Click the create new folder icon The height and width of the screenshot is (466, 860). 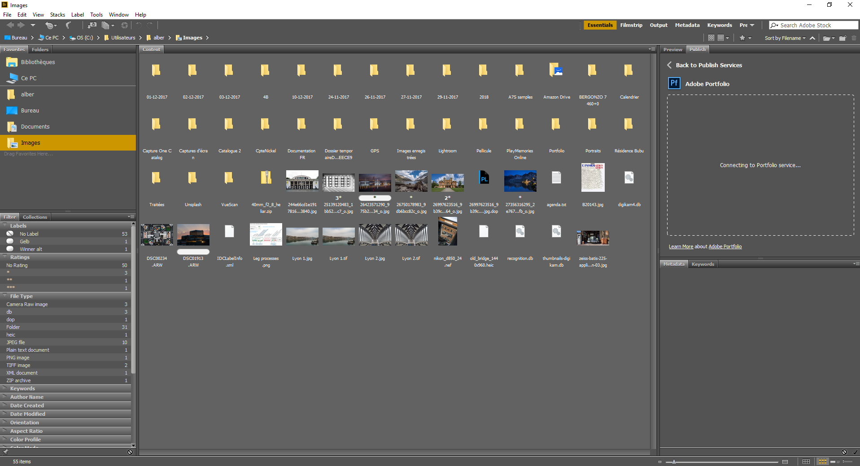(843, 38)
